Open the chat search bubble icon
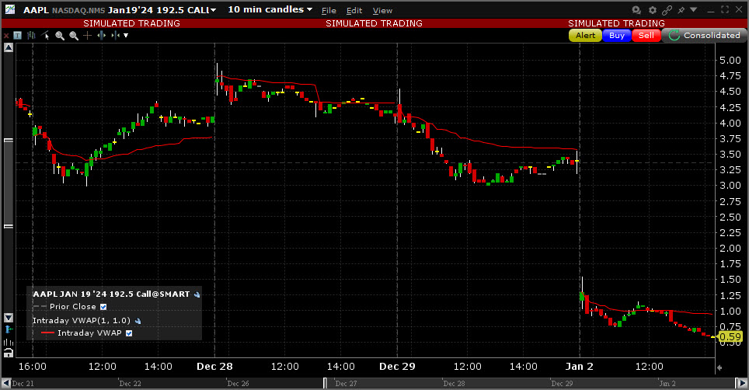Image resolution: width=749 pixels, height=390 pixels. 636,9
